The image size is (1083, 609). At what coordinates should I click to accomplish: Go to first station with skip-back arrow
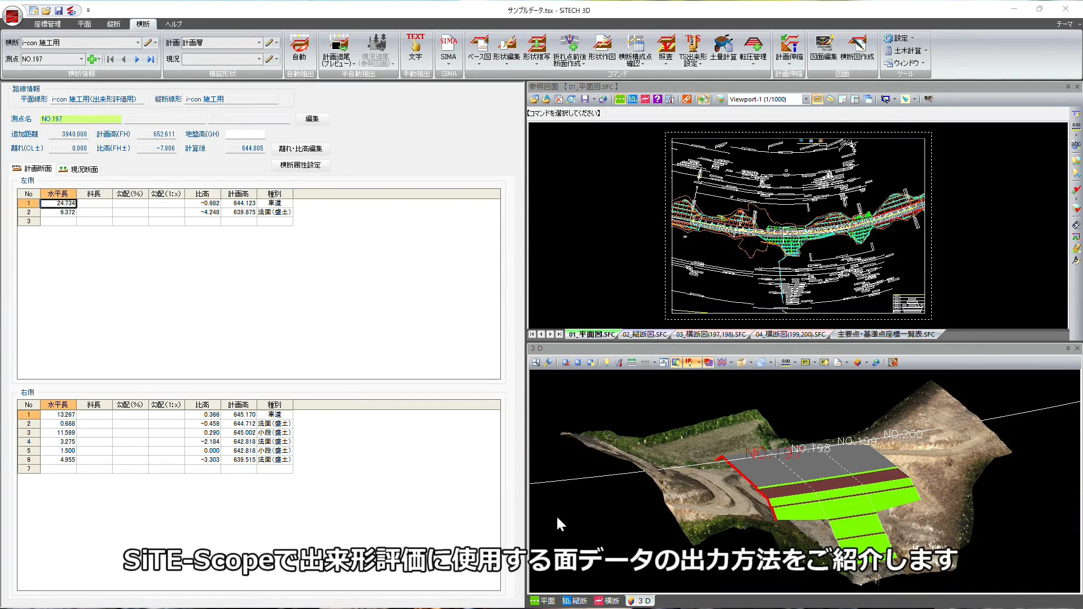coord(110,59)
